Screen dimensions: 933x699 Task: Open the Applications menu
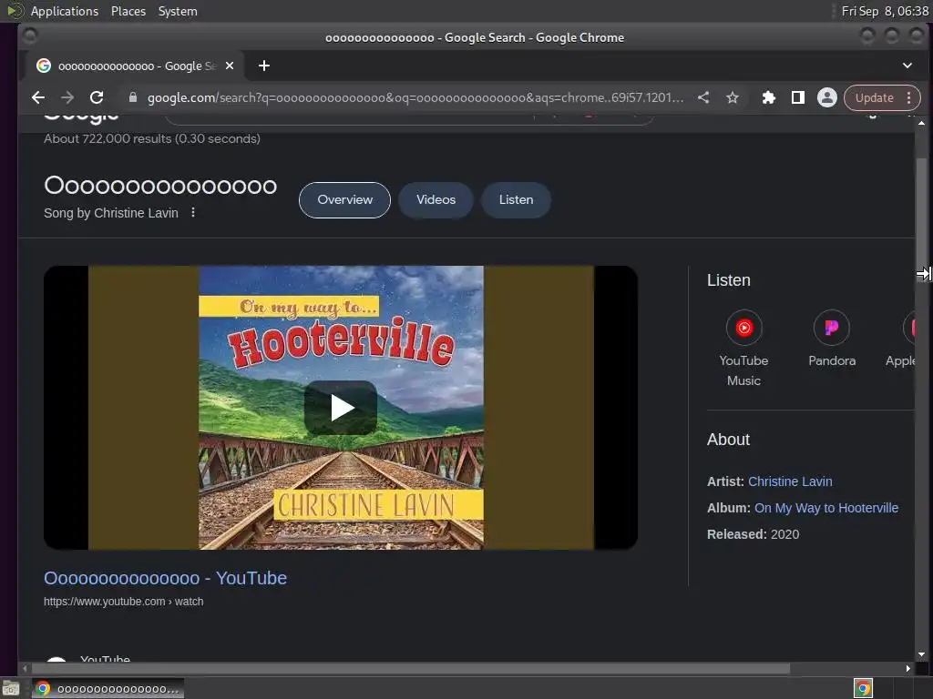tap(65, 11)
